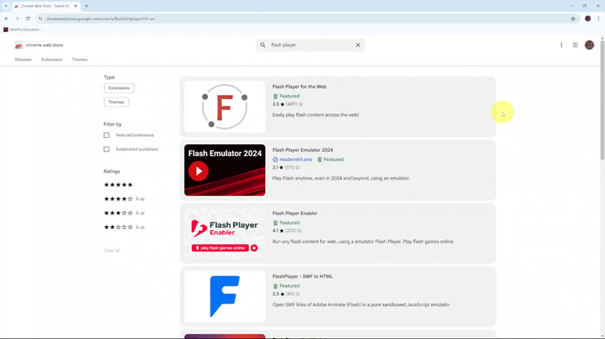Bookmark this page with the star icon
This screenshot has height=339, width=605.
(573, 19)
